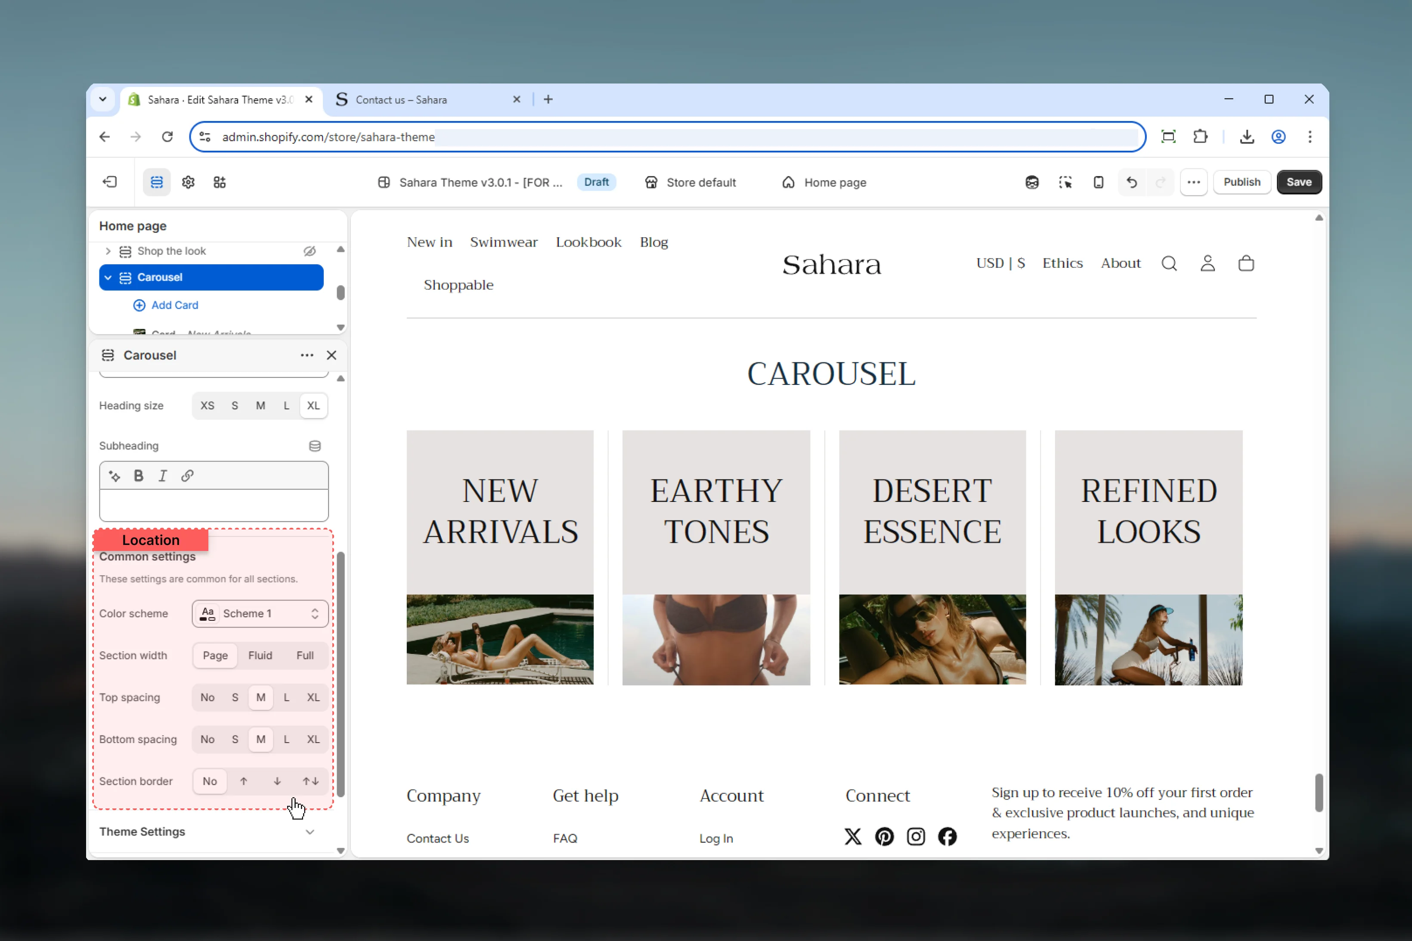Screen dimensions: 1412x941
Task: Set Section width to Full
Action: (305, 655)
